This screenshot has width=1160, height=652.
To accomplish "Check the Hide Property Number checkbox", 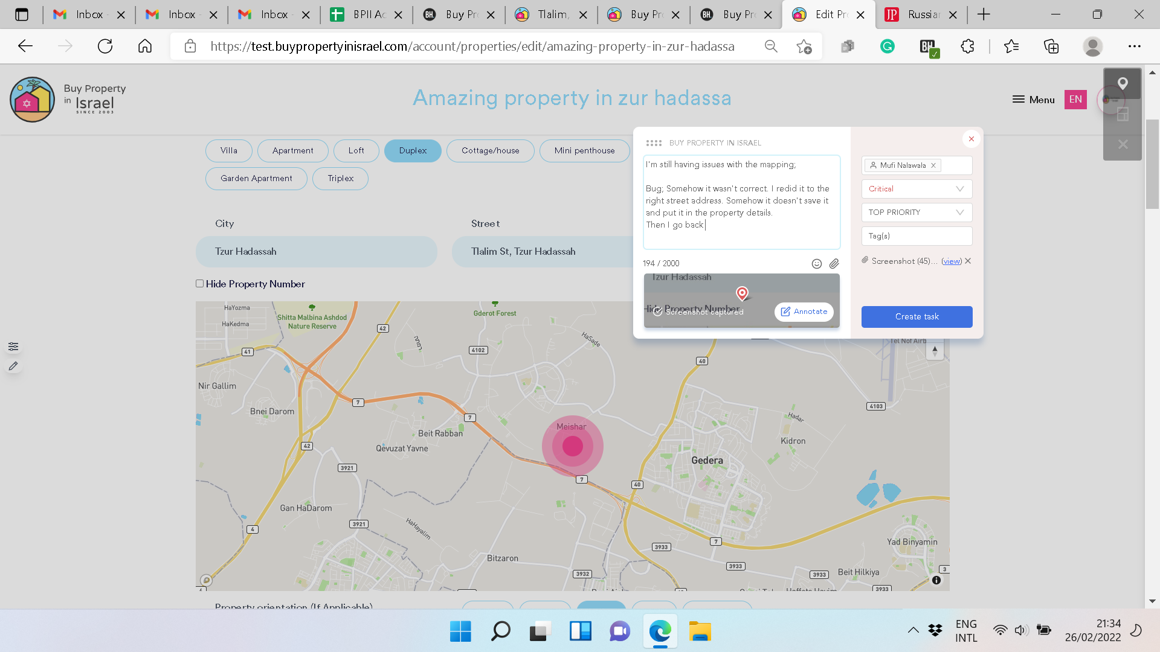I will point(200,284).
